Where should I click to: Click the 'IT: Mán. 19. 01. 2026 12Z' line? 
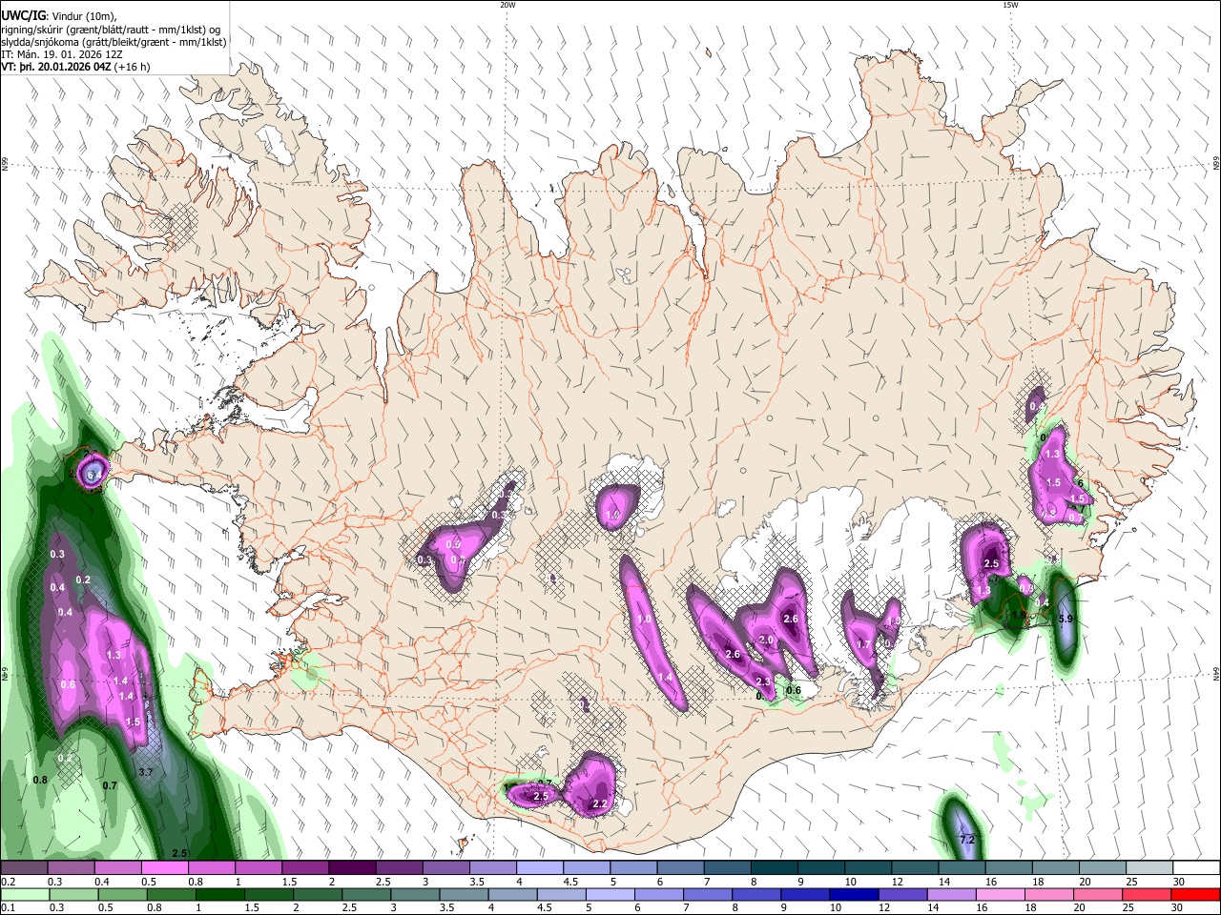pyautogui.click(x=62, y=54)
